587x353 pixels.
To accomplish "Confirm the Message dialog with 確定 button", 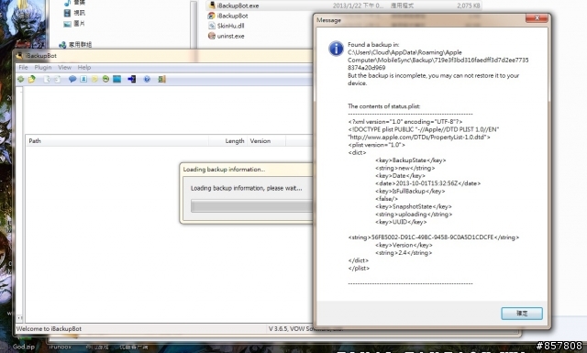I will pos(522,314).
